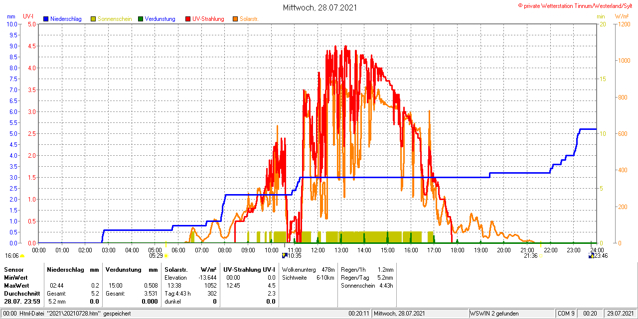Click the sunrise marker icon at 05:29
This screenshot has width=638, height=319.
(166, 256)
